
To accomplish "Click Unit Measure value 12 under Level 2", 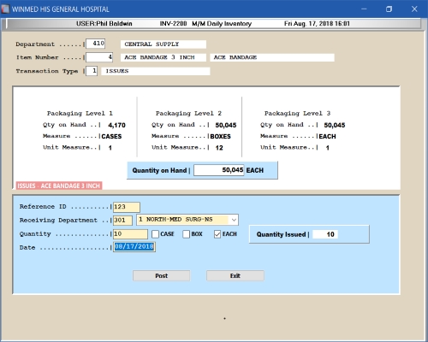I will click(x=219, y=148).
